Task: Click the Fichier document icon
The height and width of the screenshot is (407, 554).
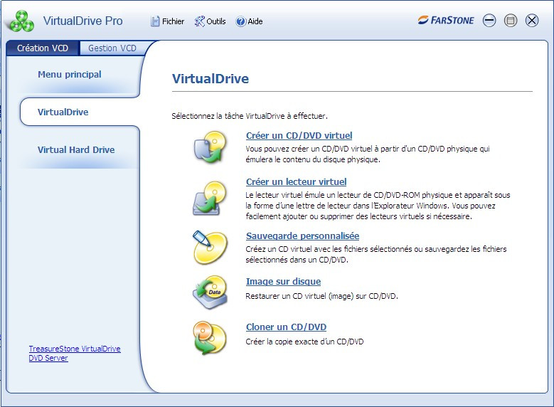Action: [155, 21]
